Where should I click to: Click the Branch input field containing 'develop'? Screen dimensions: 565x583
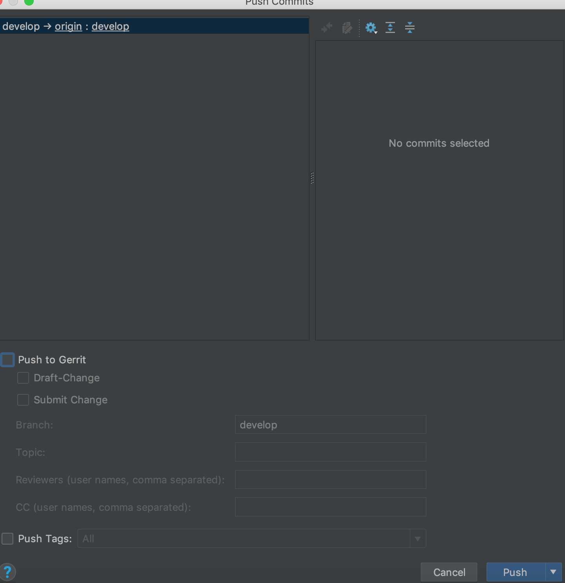pyautogui.click(x=330, y=424)
